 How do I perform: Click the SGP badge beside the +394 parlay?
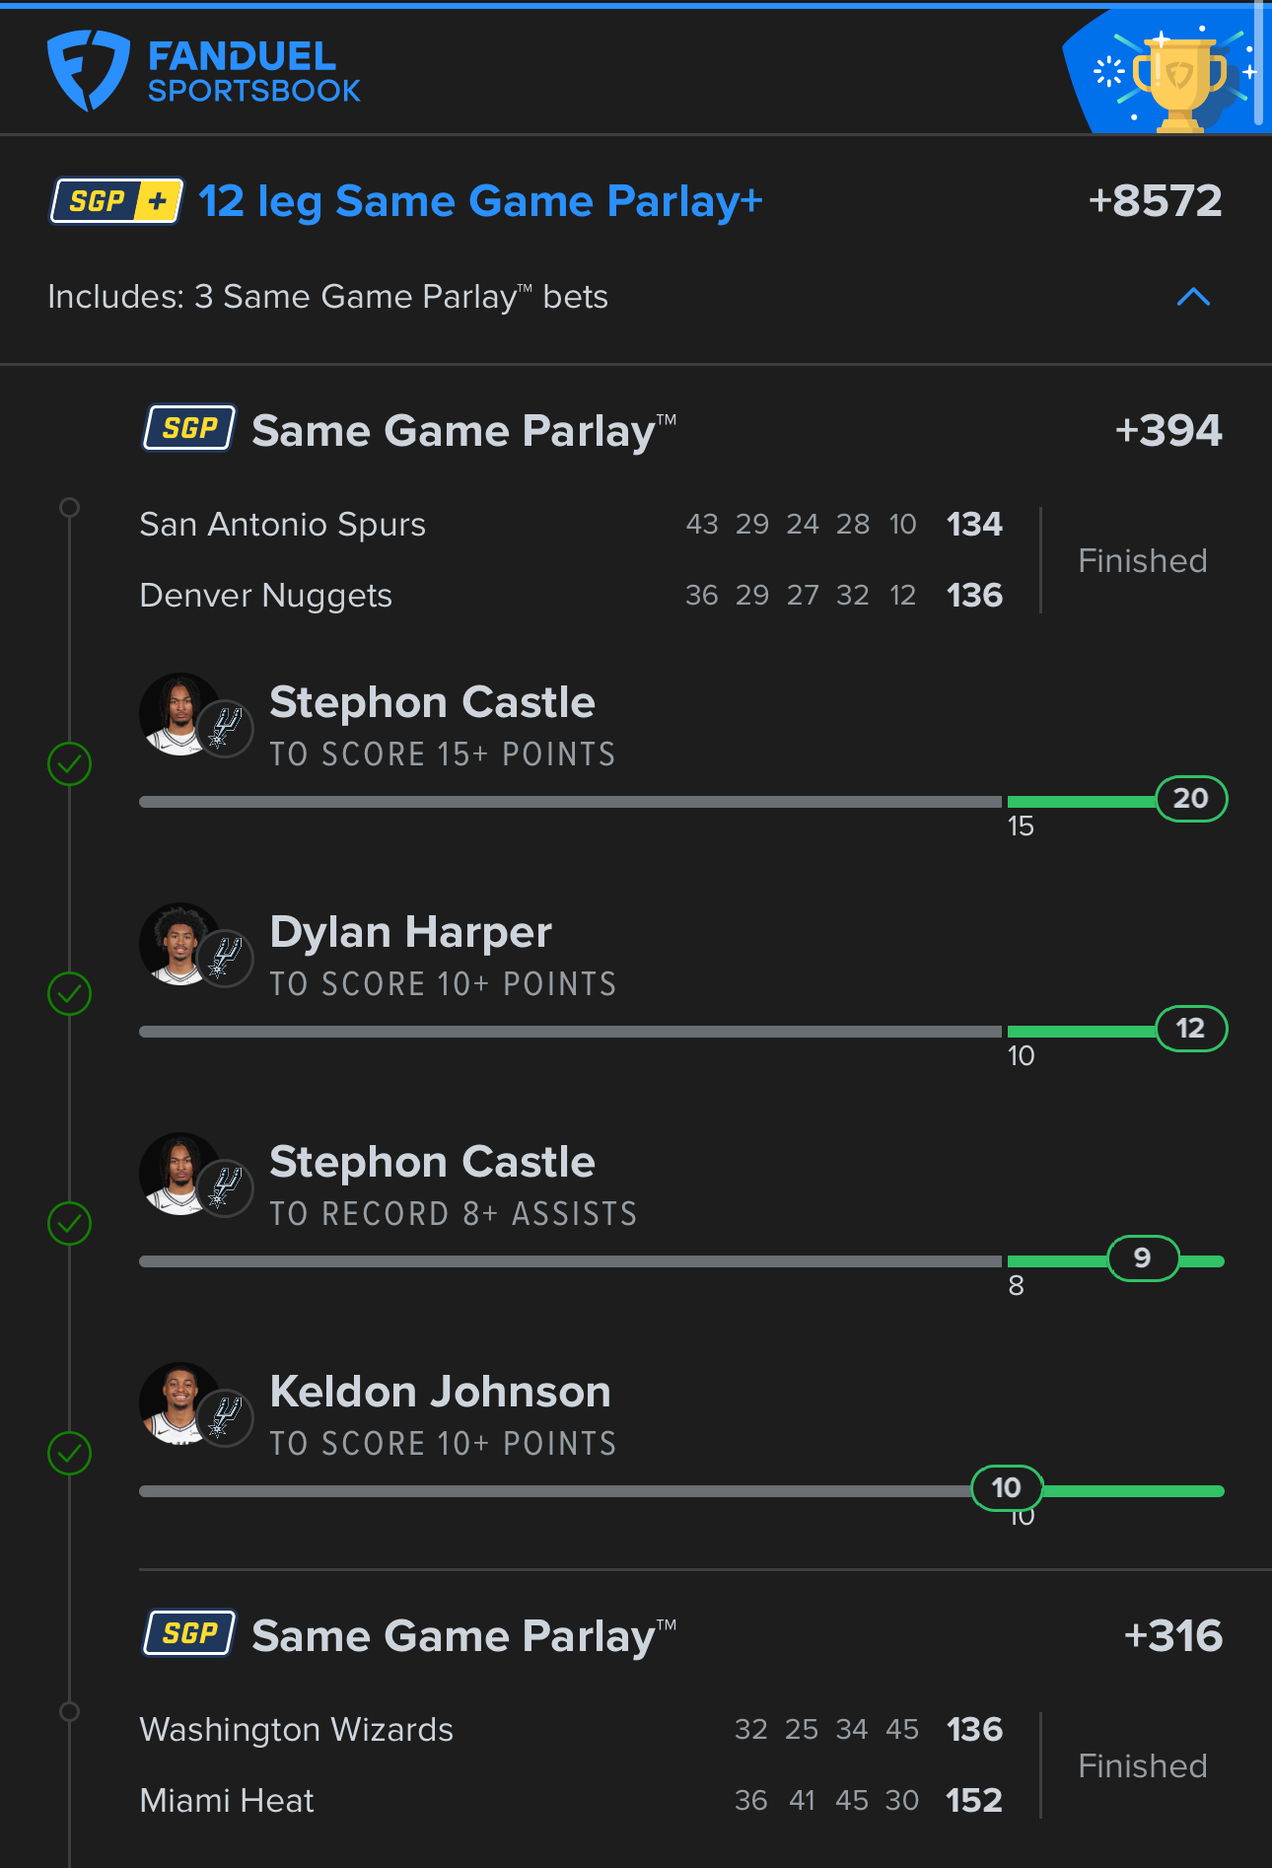189,428
